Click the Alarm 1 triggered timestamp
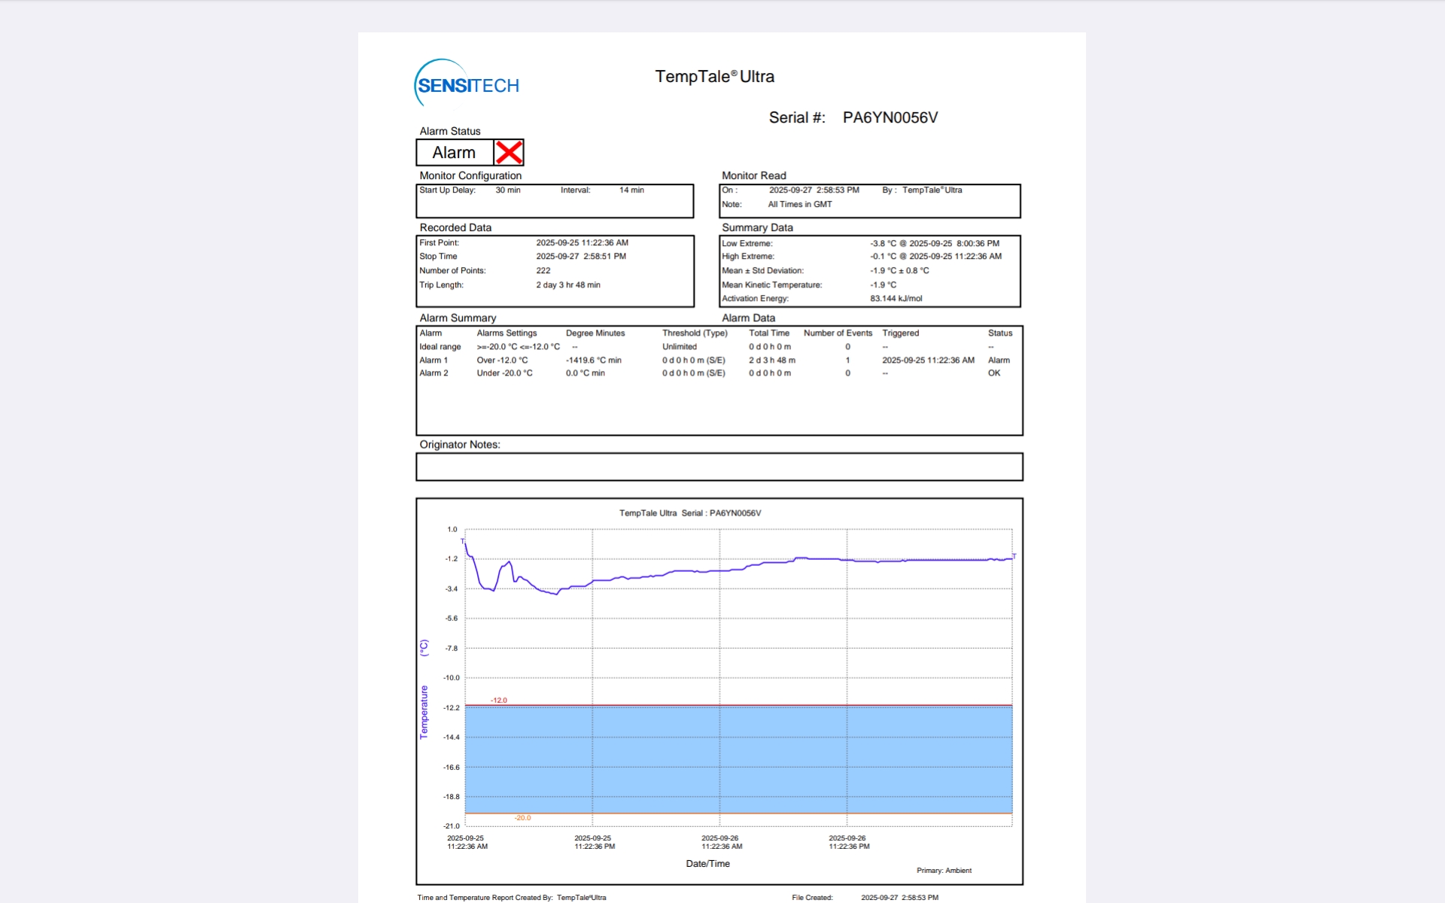This screenshot has width=1445, height=903. pos(928,360)
